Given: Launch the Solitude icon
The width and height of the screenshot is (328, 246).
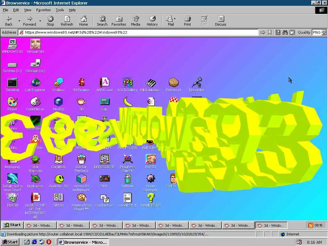Looking at the screenshot, I should coord(127,181).
